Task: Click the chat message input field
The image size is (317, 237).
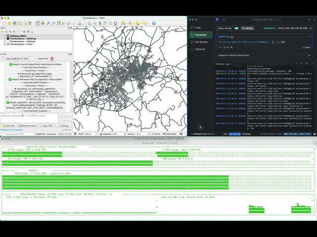Action: click(29, 118)
